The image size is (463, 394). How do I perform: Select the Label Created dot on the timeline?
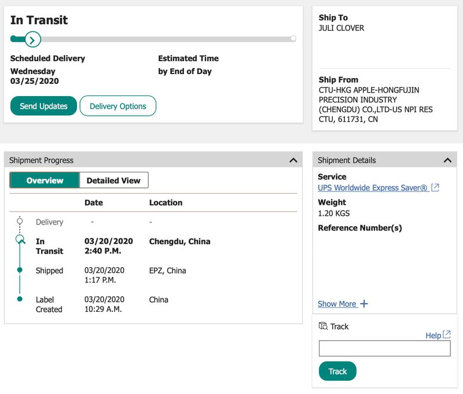(20, 299)
